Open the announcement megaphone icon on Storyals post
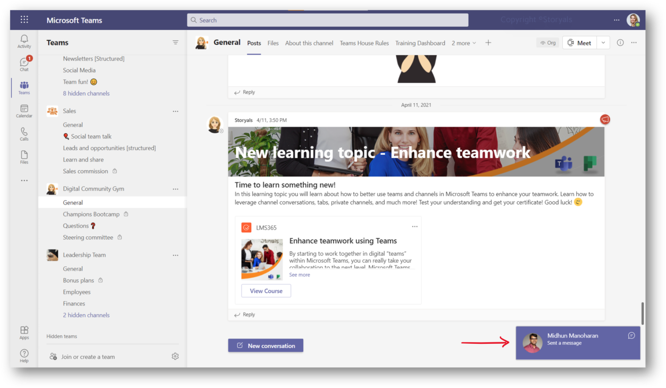Screen dimensions: 666x388 pyautogui.click(x=604, y=119)
